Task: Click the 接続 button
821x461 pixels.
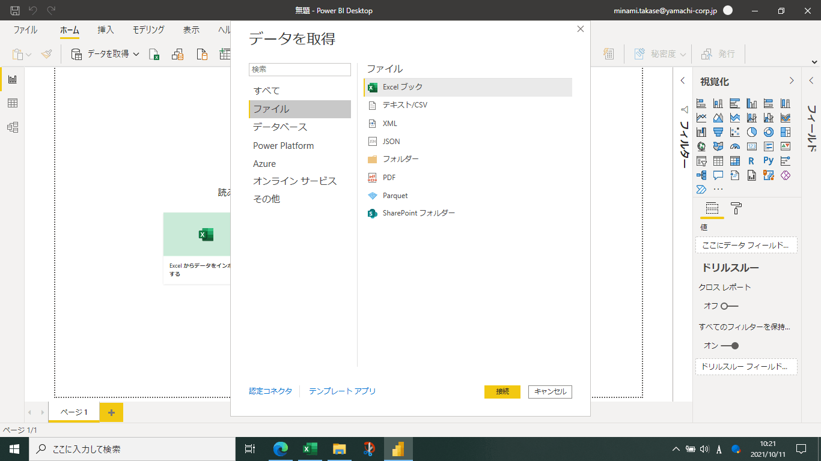Action: click(502, 391)
